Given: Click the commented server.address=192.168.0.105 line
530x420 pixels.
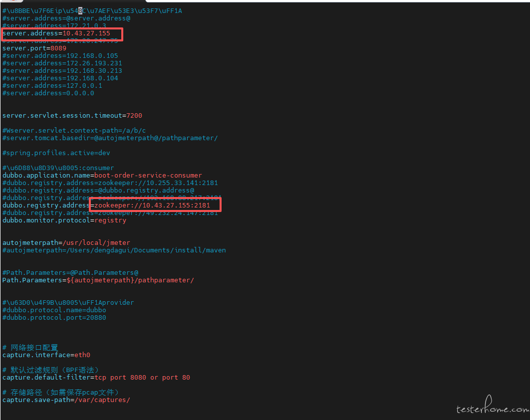Looking at the screenshot, I should pyautogui.click(x=60, y=56).
